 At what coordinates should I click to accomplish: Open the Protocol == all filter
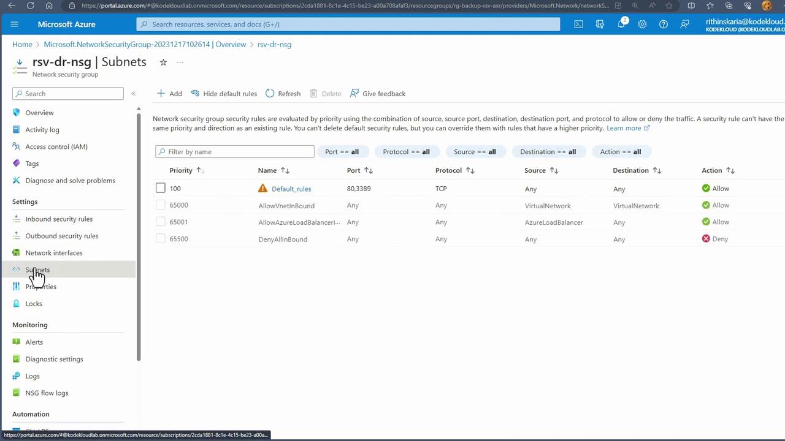(406, 152)
